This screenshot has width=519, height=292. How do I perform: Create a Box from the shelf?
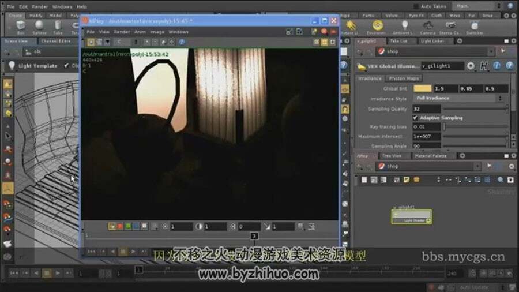(21, 27)
